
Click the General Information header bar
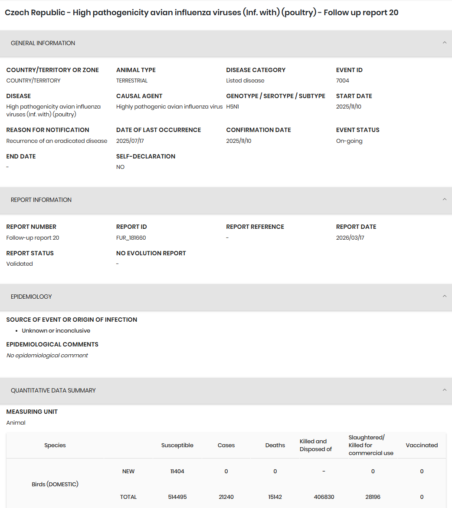point(226,43)
